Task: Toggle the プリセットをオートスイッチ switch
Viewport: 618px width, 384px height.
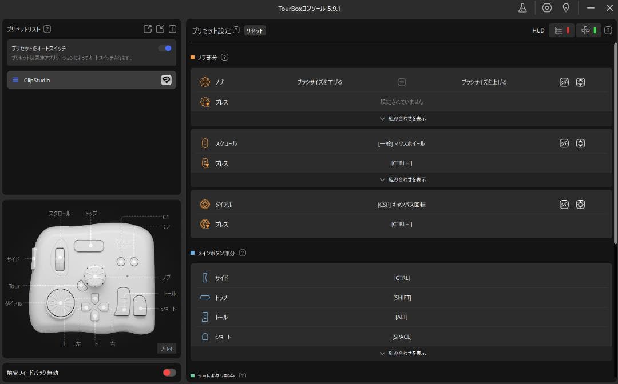Action: (x=165, y=49)
